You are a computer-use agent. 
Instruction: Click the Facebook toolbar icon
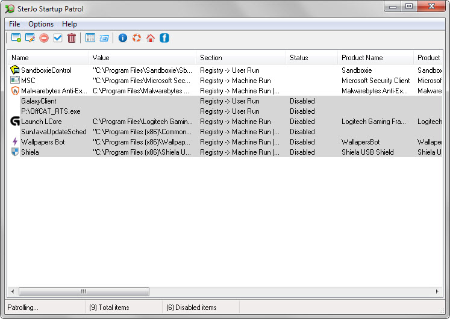164,38
